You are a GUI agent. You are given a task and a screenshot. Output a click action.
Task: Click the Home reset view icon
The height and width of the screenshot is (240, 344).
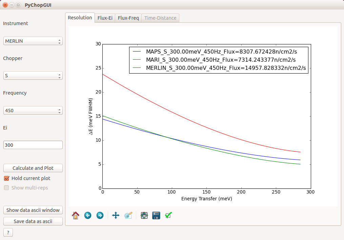point(76,215)
